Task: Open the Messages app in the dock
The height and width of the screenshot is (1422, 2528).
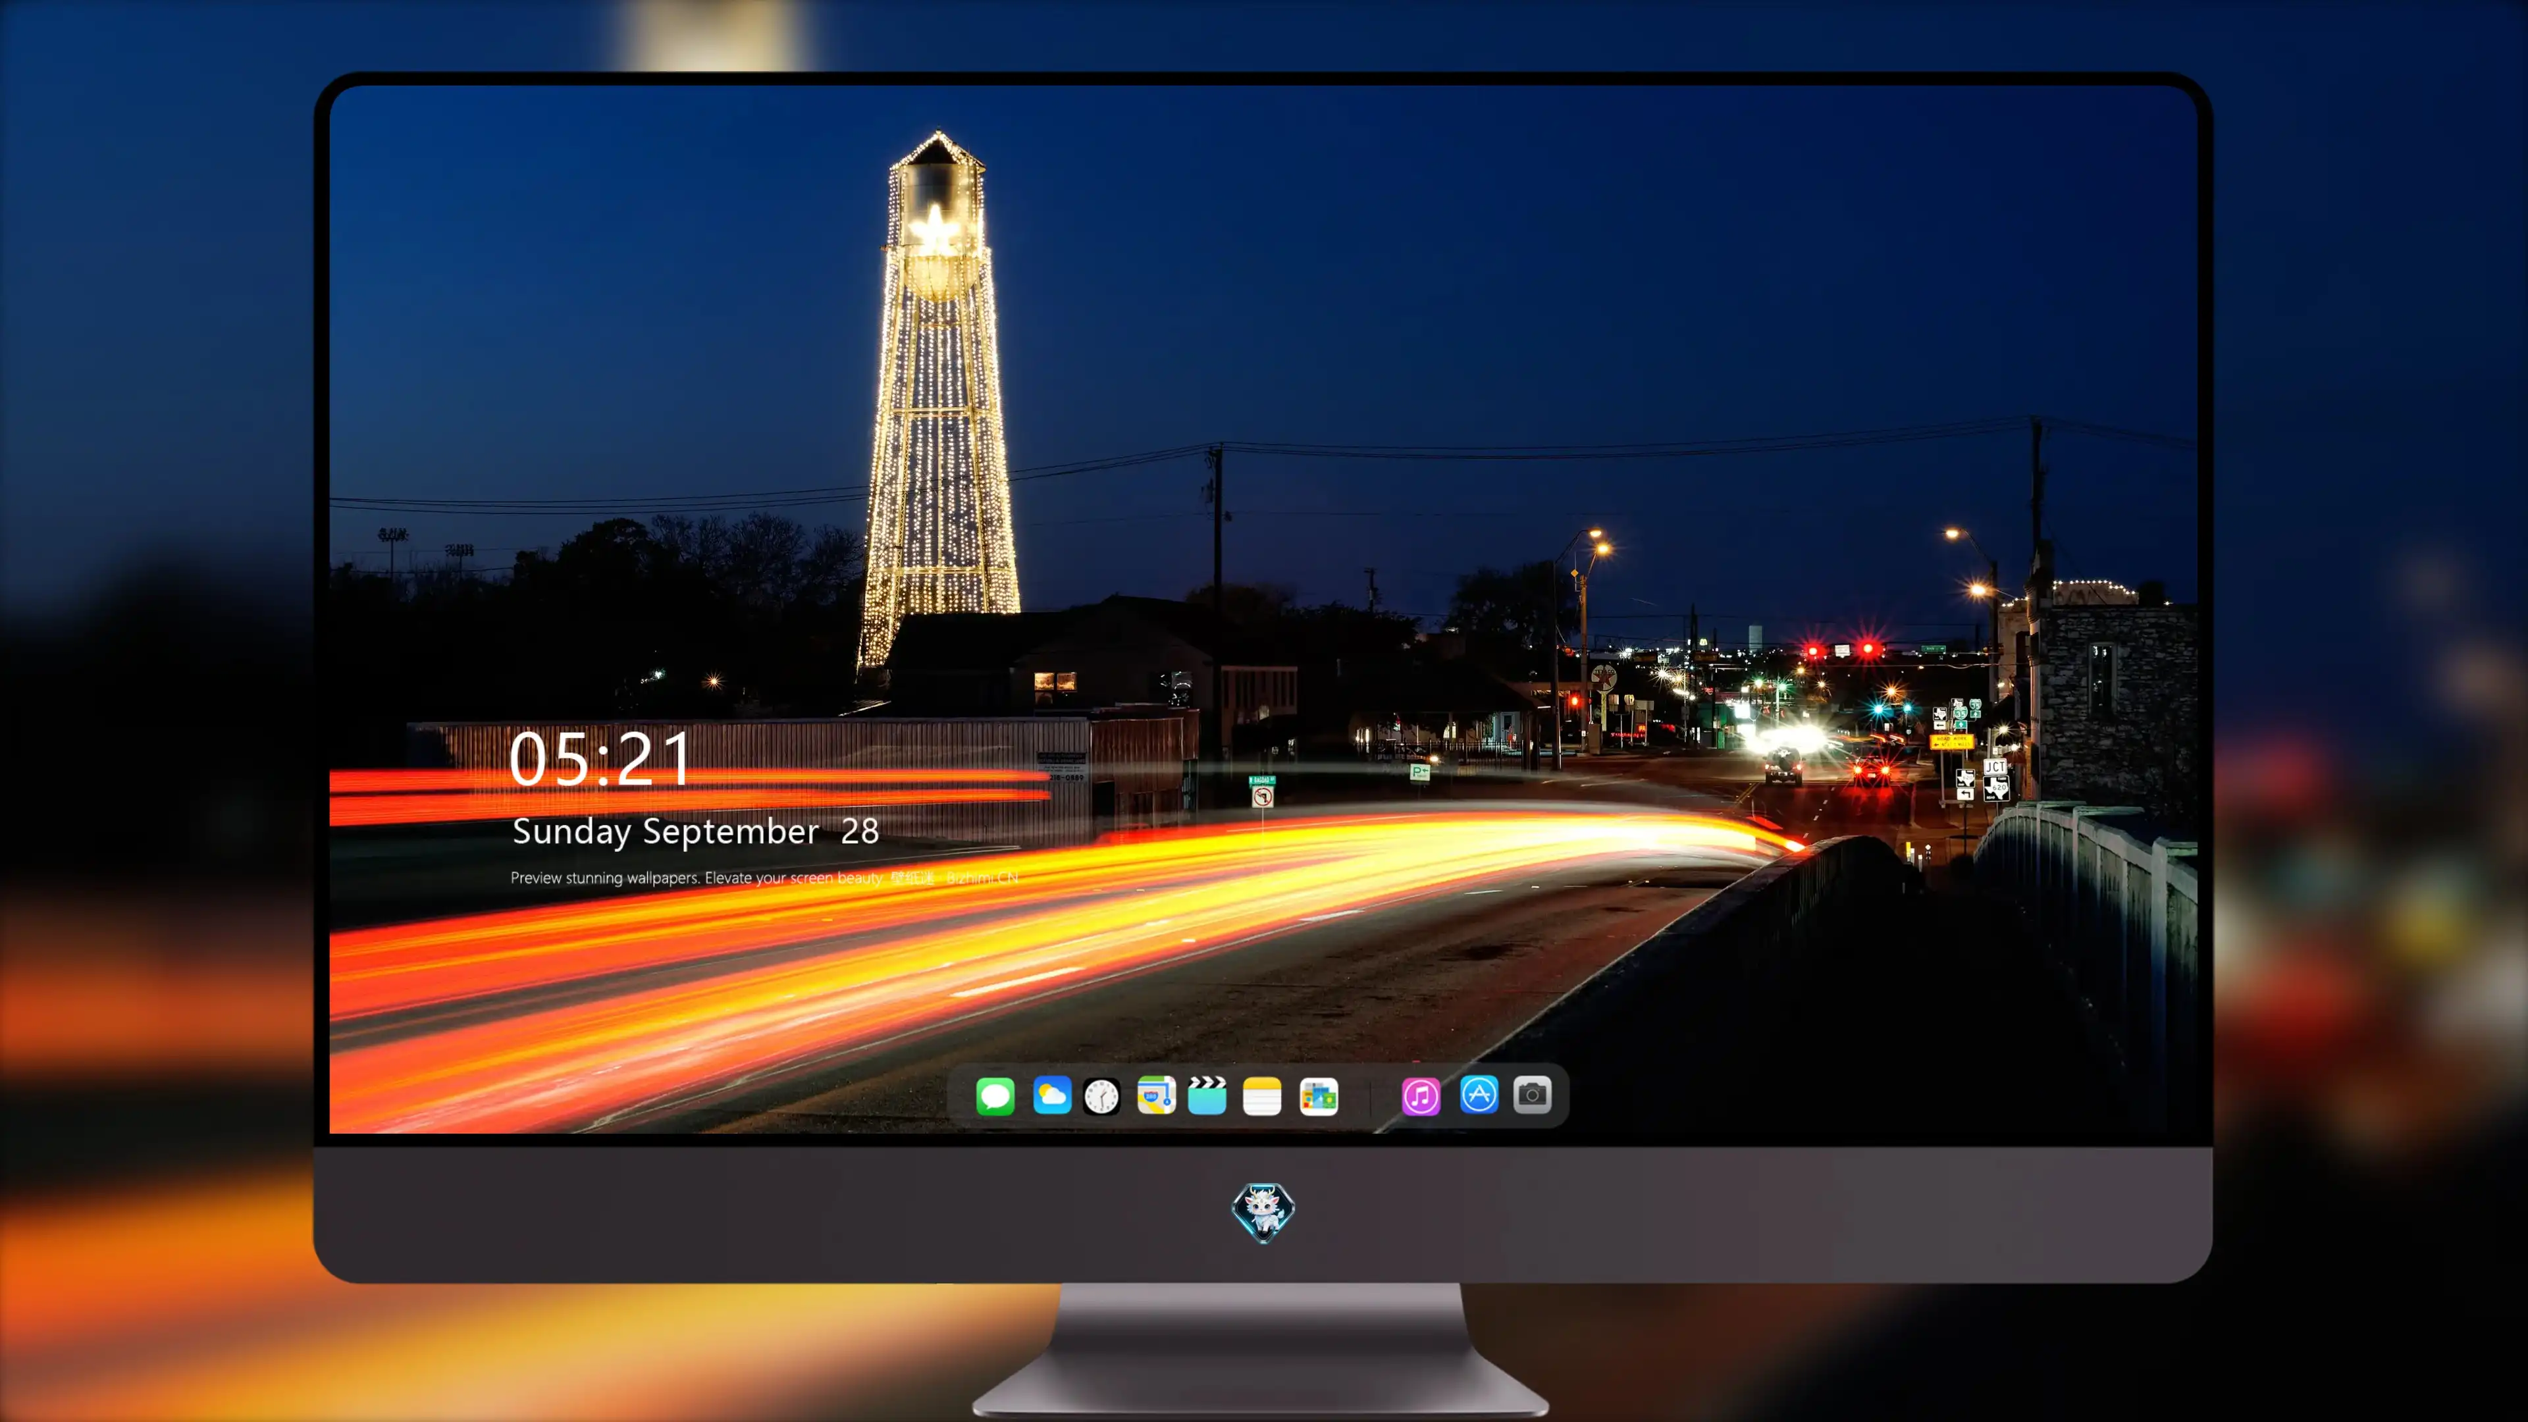Action: (995, 1095)
